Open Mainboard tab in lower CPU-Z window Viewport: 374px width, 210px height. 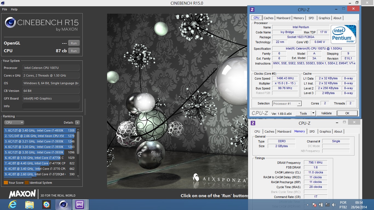(x=284, y=132)
